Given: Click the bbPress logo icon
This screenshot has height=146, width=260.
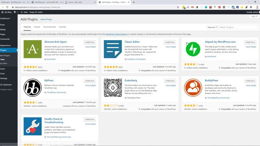Looking at the screenshot, I should click(x=32, y=88).
